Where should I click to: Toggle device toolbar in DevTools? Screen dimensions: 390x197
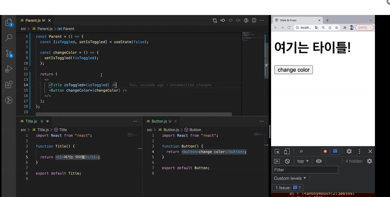point(287,151)
